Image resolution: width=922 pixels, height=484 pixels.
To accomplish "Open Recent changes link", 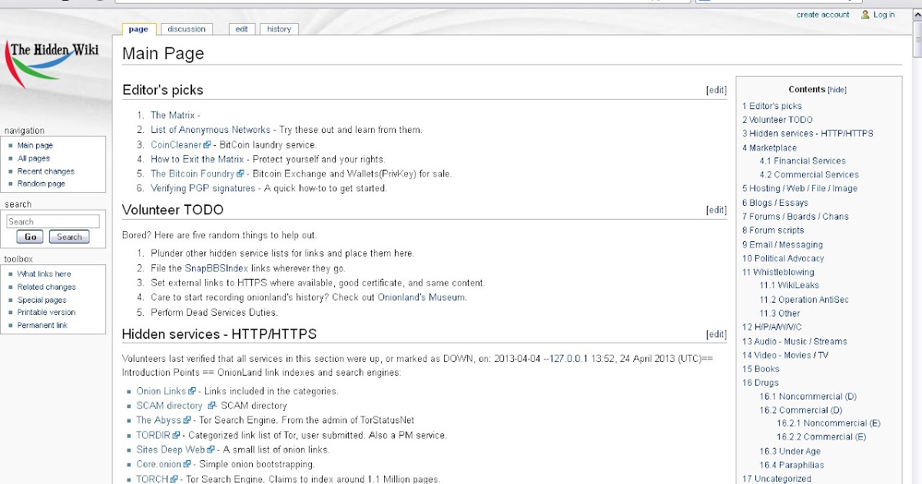I will 46,171.
